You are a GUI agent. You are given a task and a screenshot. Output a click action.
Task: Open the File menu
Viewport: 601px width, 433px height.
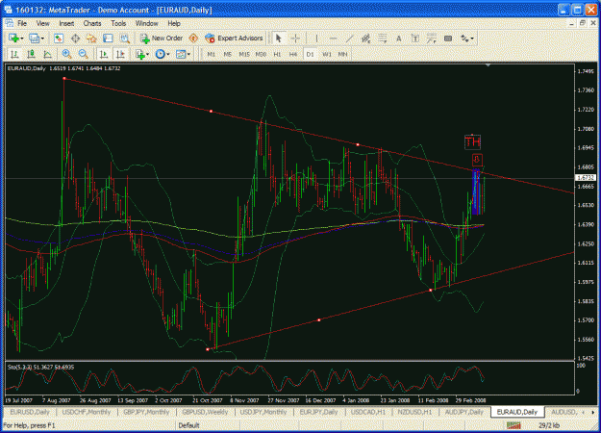22,23
